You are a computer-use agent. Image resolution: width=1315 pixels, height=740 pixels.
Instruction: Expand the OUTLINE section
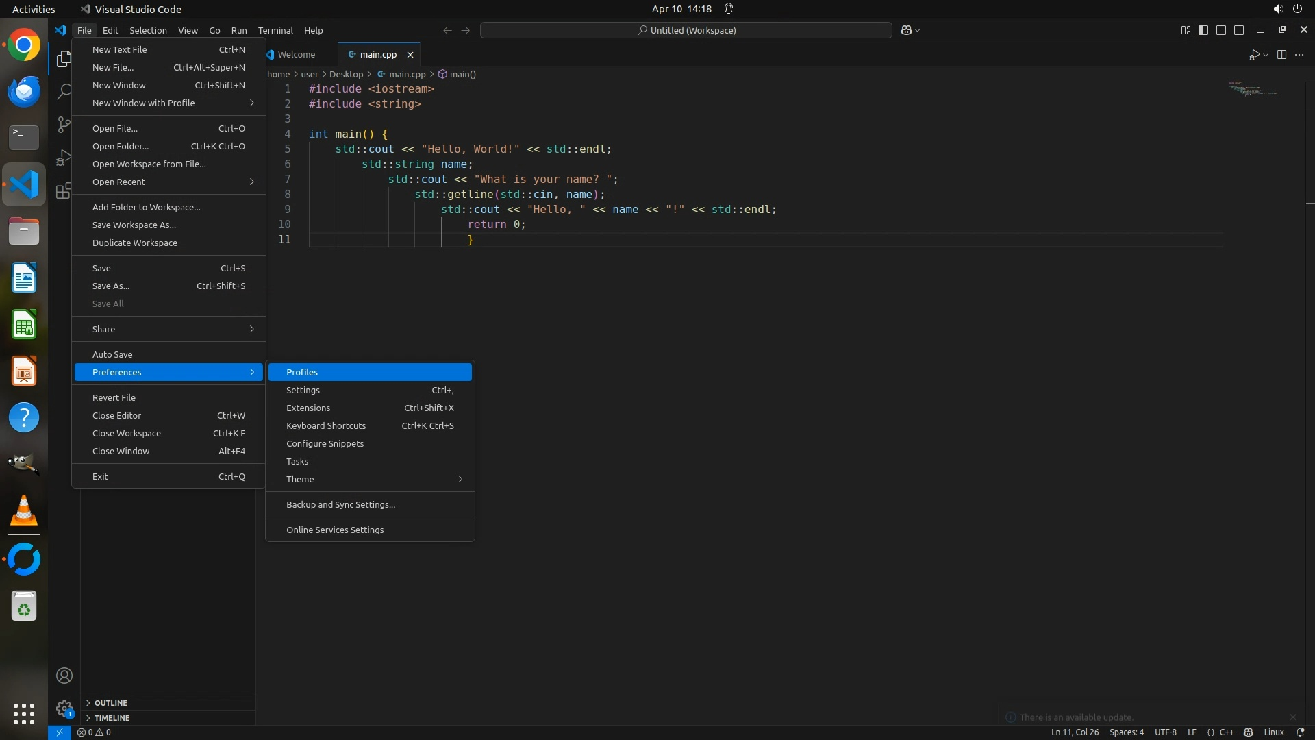(x=110, y=703)
